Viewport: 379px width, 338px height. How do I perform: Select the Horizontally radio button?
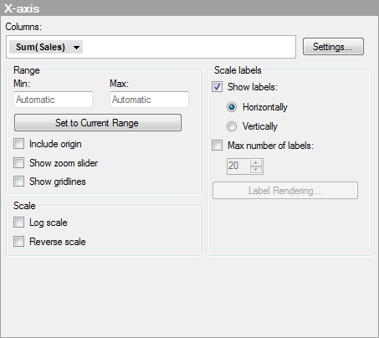coord(232,107)
